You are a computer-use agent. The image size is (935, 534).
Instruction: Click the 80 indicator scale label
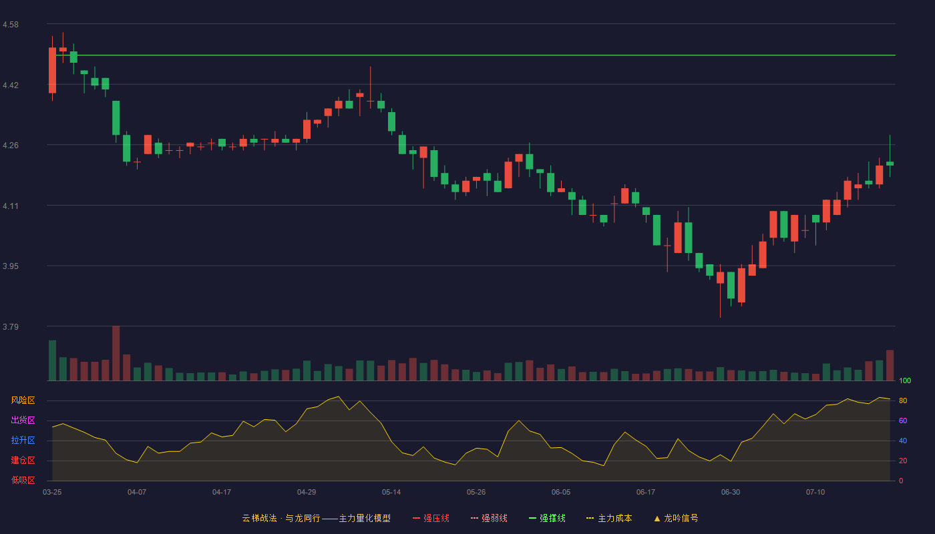point(903,400)
